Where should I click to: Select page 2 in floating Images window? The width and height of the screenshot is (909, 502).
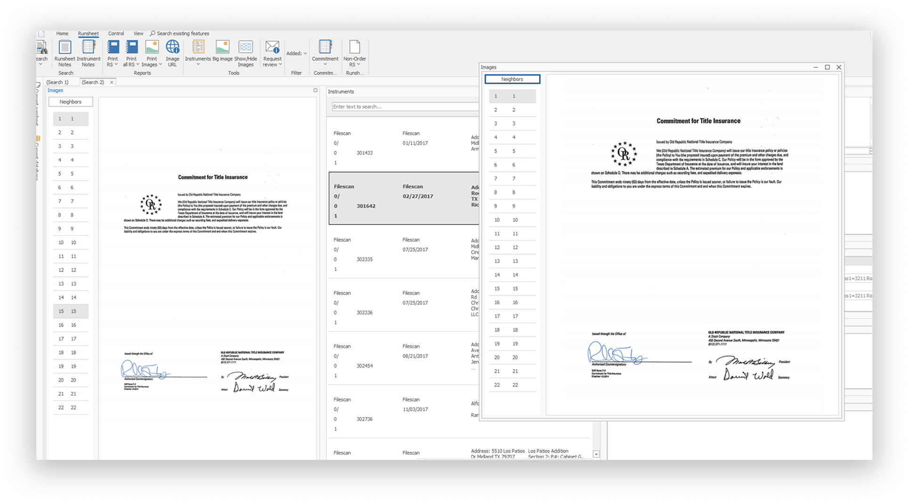(x=512, y=110)
